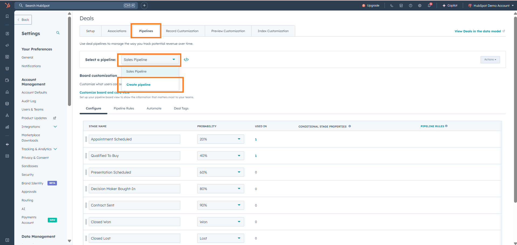The width and height of the screenshot is (517, 245).
Task: Open the Users & Teams settings link
Action: (x=32, y=109)
